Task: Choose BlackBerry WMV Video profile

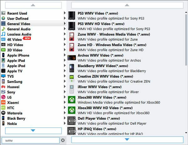Action: [x=126, y=68]
